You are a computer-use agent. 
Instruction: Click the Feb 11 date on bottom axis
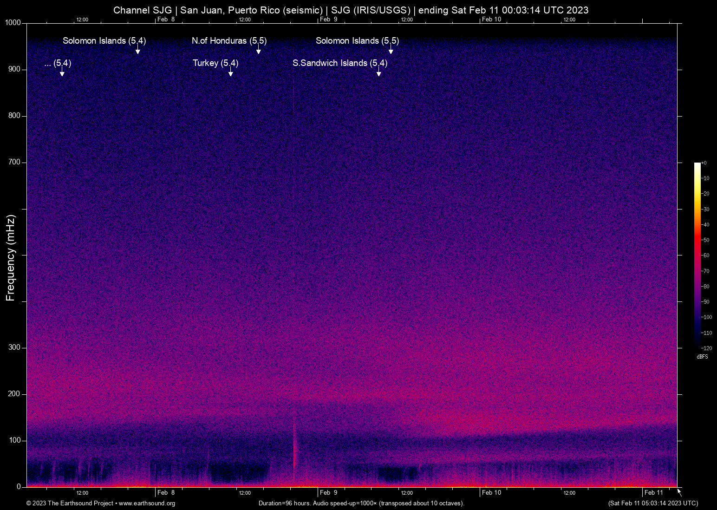(653, 493)
